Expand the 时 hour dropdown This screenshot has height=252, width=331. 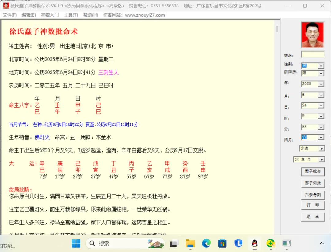(x=321, y=116)
